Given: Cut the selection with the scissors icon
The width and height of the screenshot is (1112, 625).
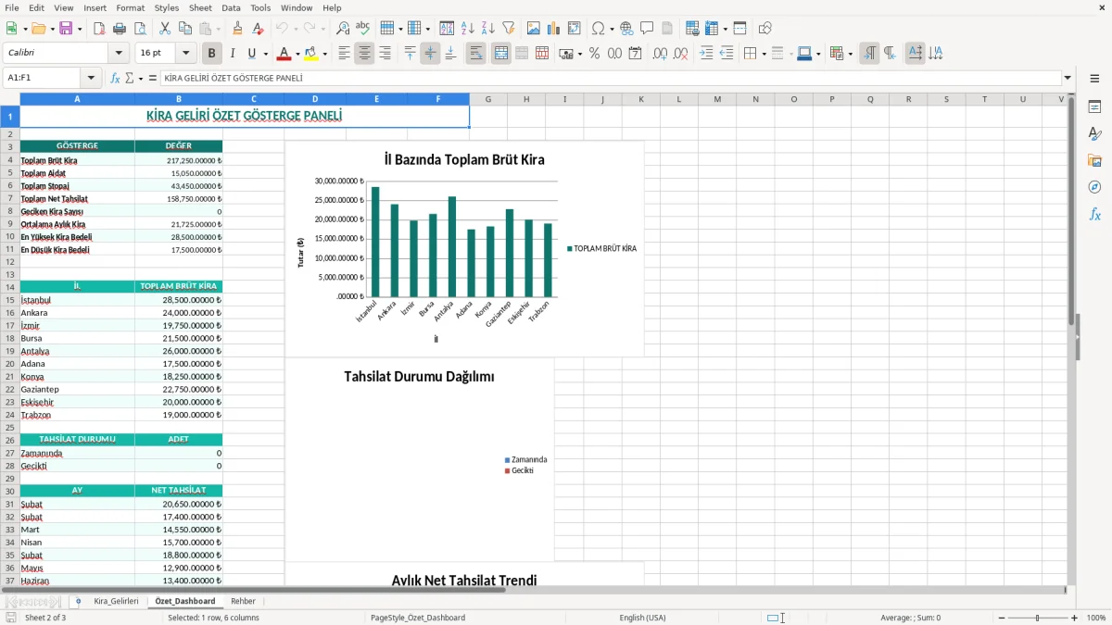Looking at the screenshot, I should click(165, 29).
